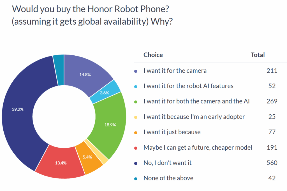The width and height of the screenshot is (287, 191).
Task: Click the dark navy legend dot for don't want it
Action: point(136,163)
